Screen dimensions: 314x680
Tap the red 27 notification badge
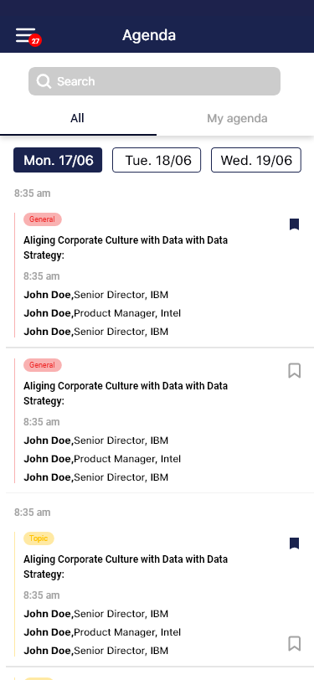pyautogui.click(x=35, y=41)
